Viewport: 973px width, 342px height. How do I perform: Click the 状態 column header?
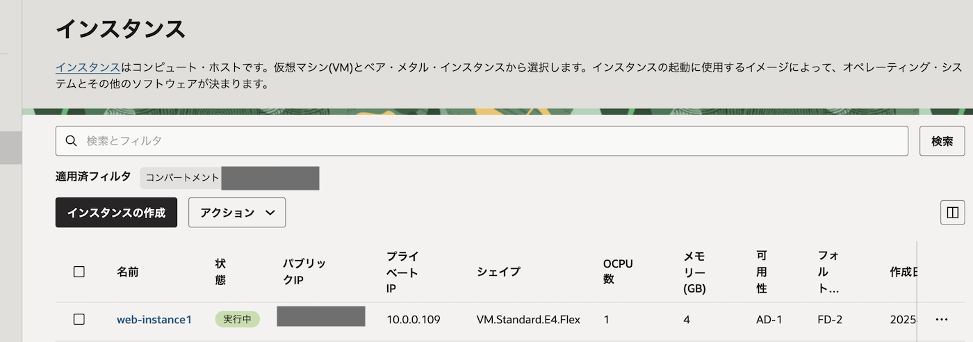tap(221, 272)
